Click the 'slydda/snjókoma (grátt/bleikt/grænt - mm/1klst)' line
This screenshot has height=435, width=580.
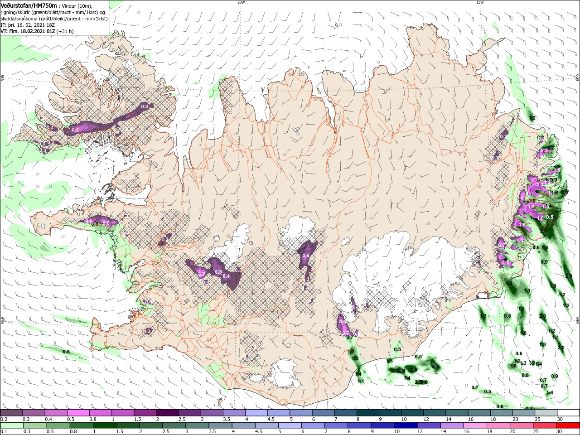pyautogui.click(x=54, y=19)
